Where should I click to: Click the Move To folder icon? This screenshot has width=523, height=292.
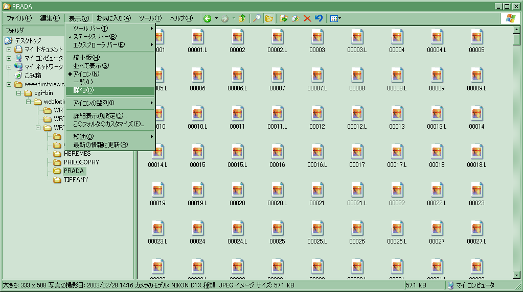point(284,18)
